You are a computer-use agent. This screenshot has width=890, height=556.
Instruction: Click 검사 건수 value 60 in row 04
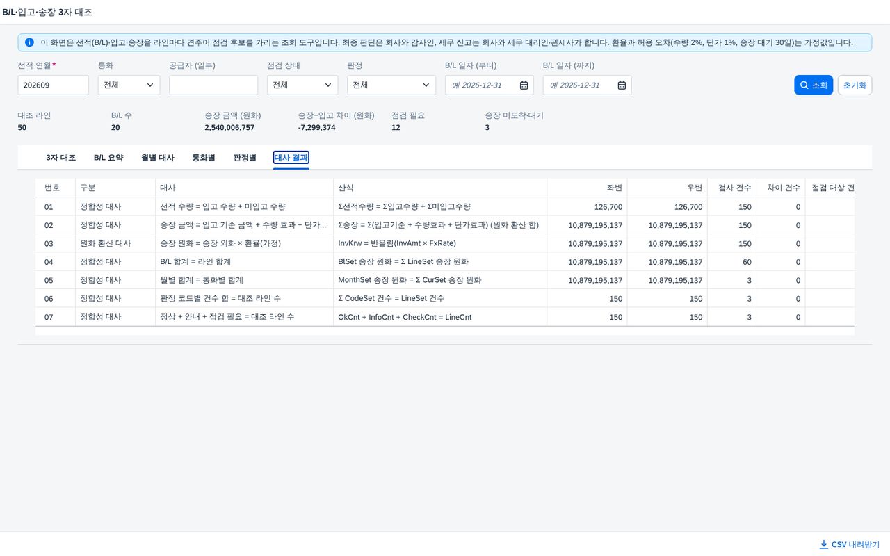click(747, 262)
